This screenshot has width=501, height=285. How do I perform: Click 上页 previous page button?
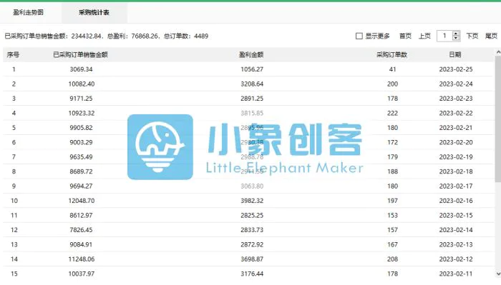pos(424,36)
